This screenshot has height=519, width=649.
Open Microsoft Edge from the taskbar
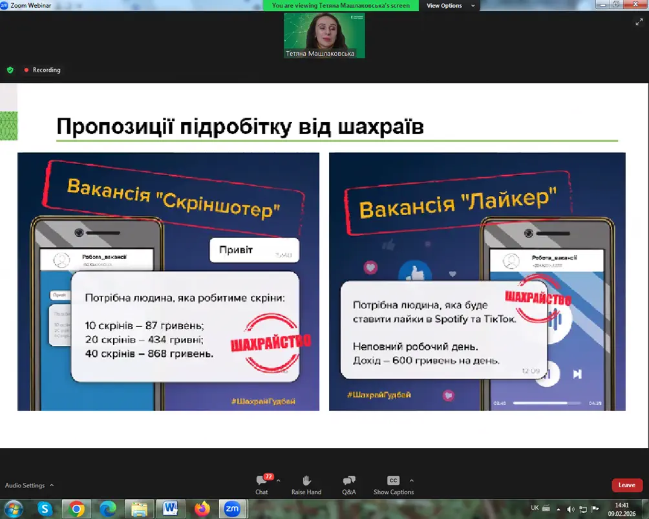click(x=107, y=509)
